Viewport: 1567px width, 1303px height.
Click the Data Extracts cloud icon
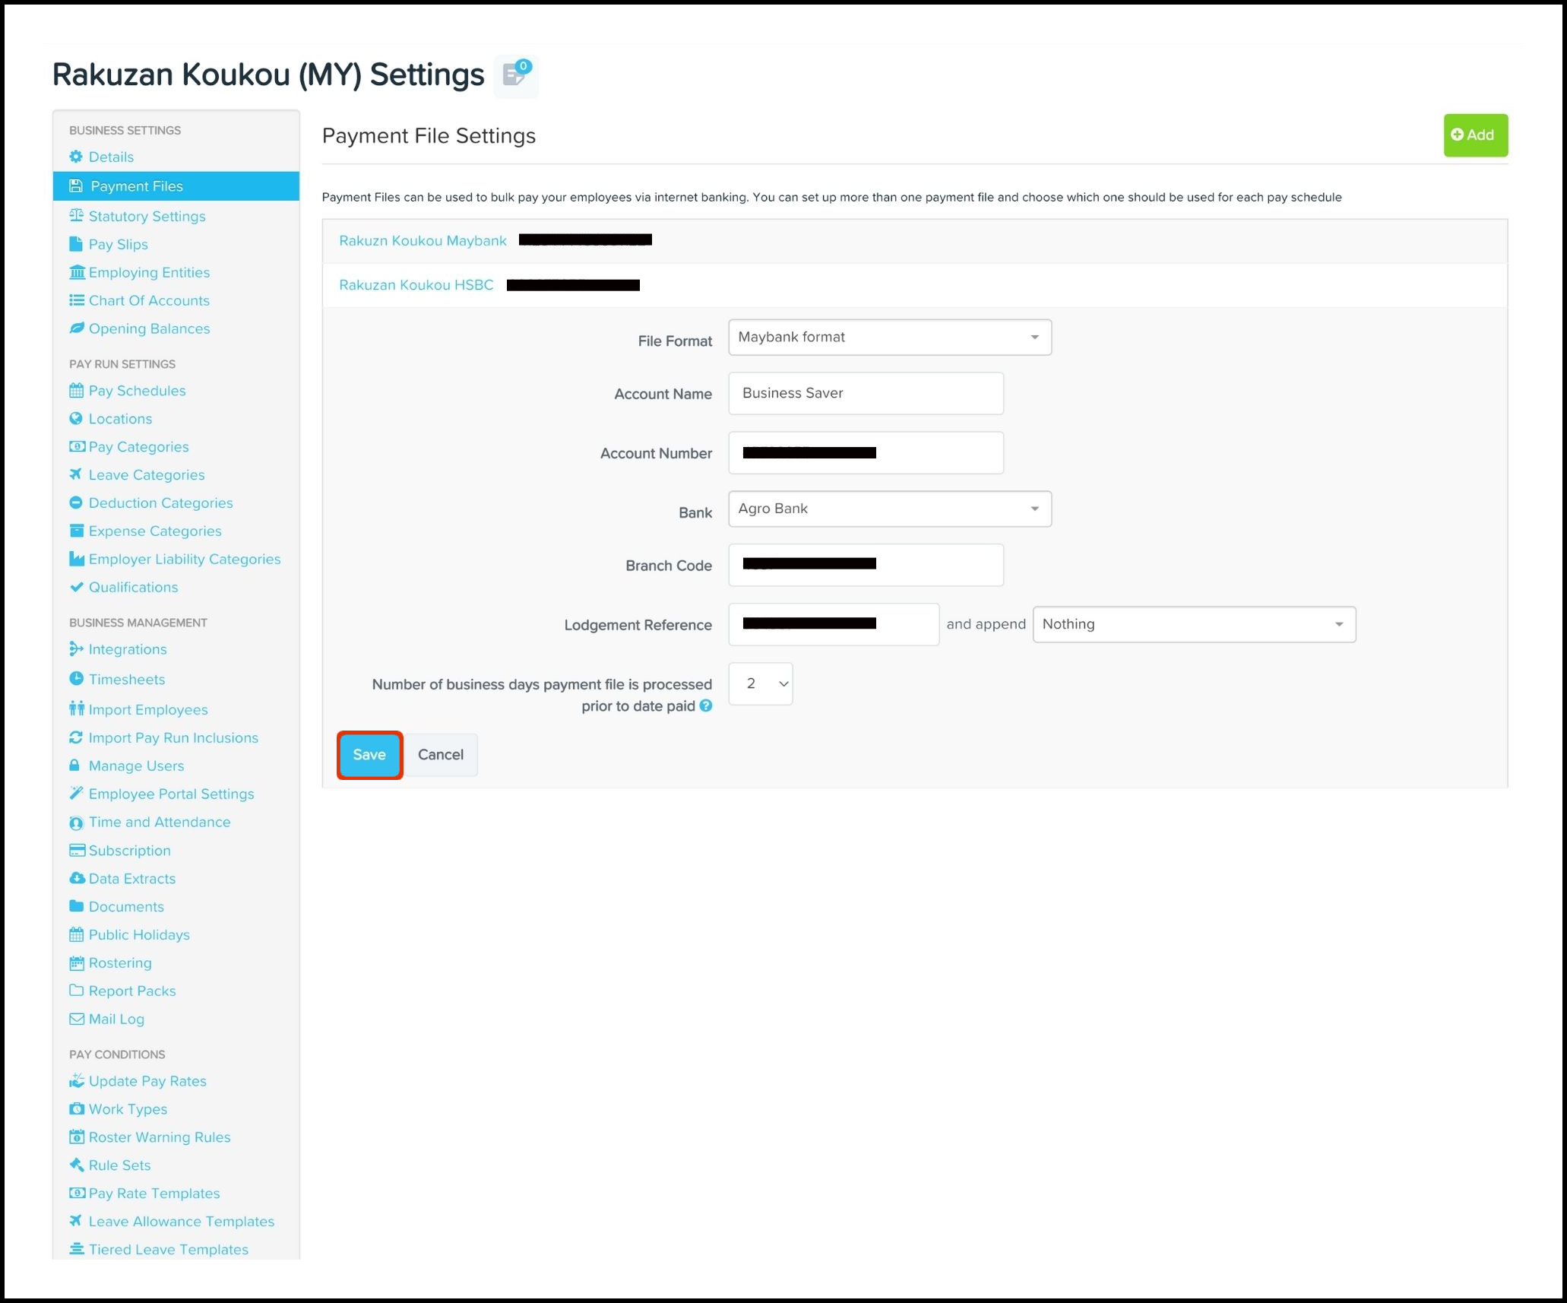point(77,878)
